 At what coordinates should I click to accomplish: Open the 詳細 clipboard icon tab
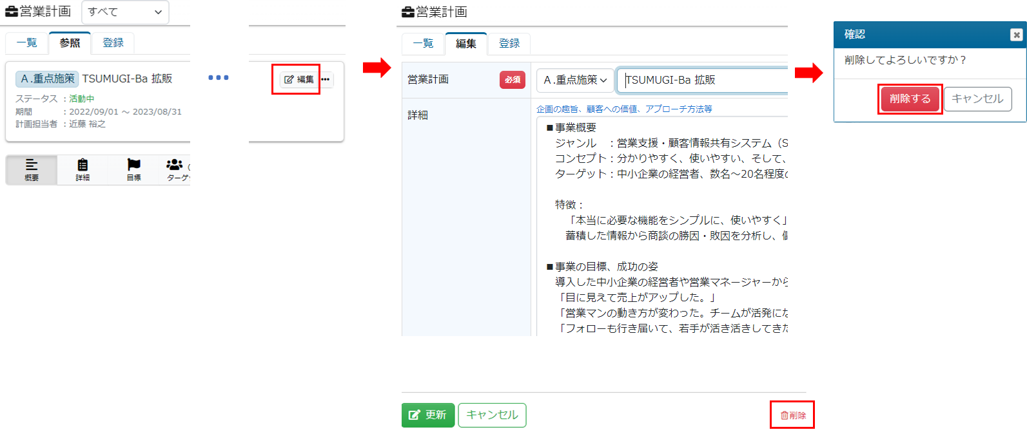[83, 170]
